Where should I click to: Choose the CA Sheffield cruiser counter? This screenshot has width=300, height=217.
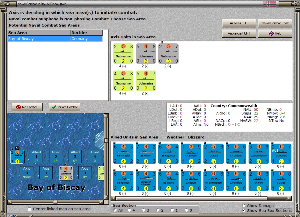pos(236,181)
